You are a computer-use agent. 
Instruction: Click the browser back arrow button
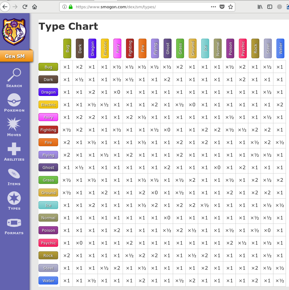pyautogui.click(x=5, y=7)
